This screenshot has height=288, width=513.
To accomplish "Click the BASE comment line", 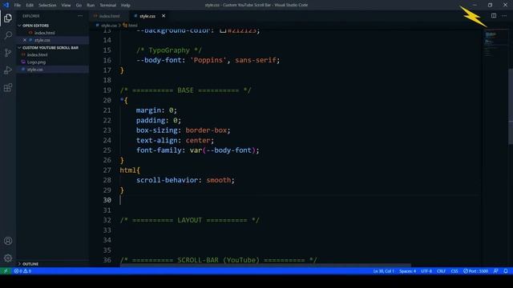I will 185,90.
